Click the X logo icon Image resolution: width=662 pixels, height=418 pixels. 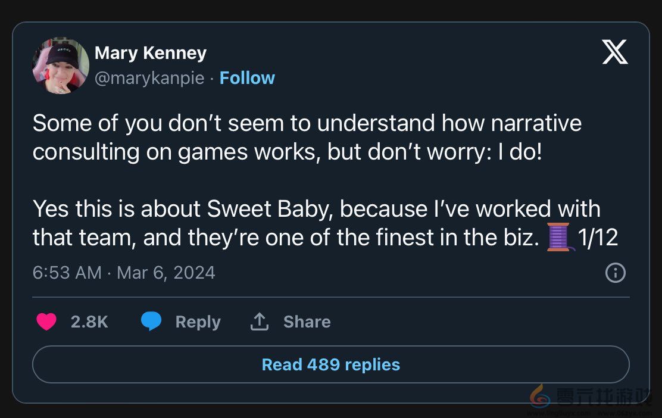tap(615, 52)
